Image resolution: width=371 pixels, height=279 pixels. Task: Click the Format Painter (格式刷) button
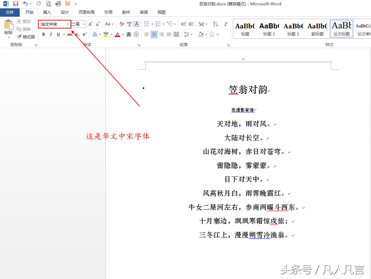[26, 37]
